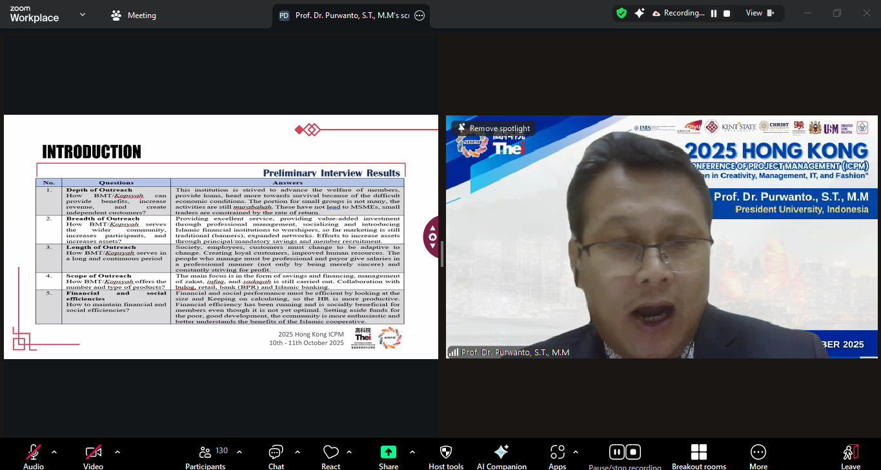Click the green Share screen button
The image size is (881, 470).
pyautogui.click(x=388, y=453)
